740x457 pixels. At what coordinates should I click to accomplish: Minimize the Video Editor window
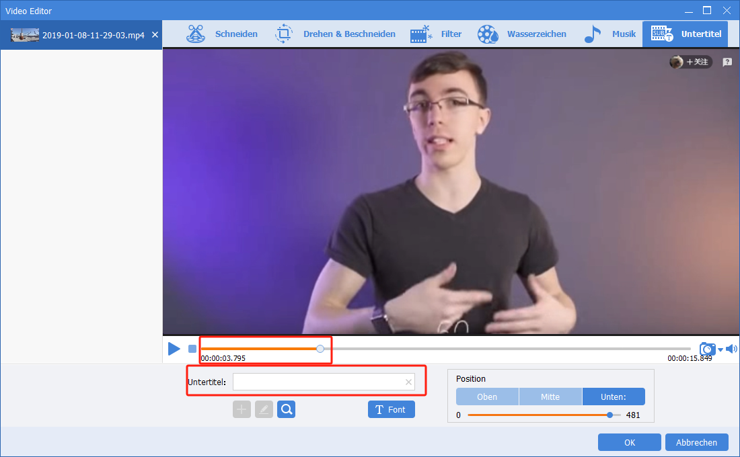(x=689, y=11)
